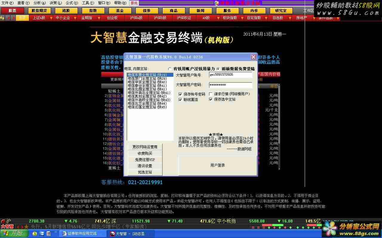Switch to the 服务 main tab
Viewport: 382px width, 238px height.
pos(227,11)
